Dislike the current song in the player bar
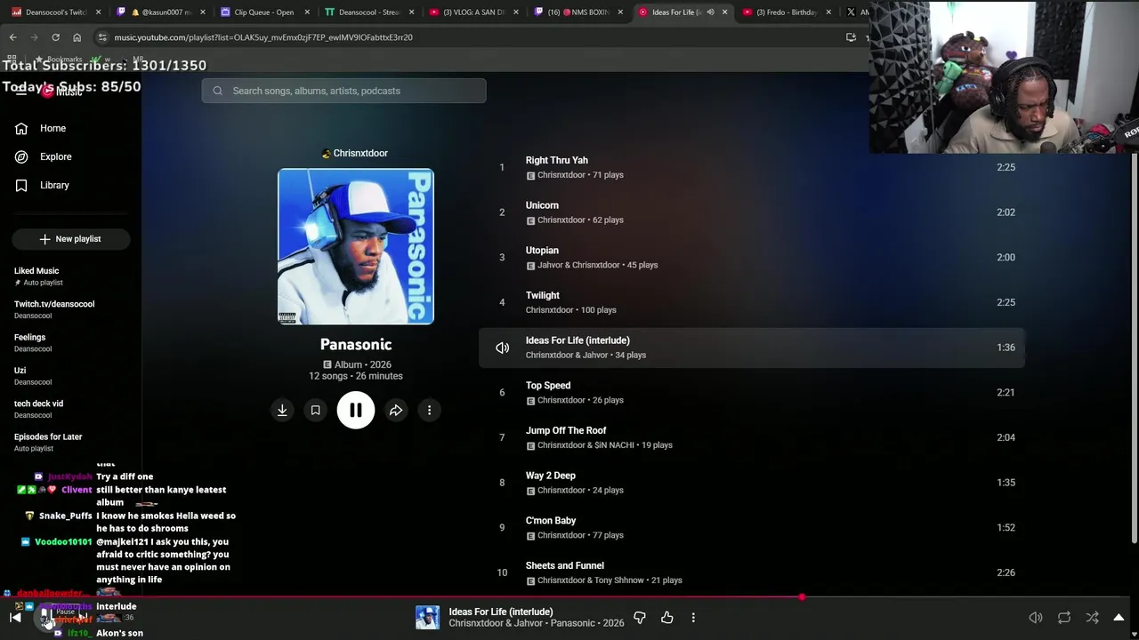 639,617
